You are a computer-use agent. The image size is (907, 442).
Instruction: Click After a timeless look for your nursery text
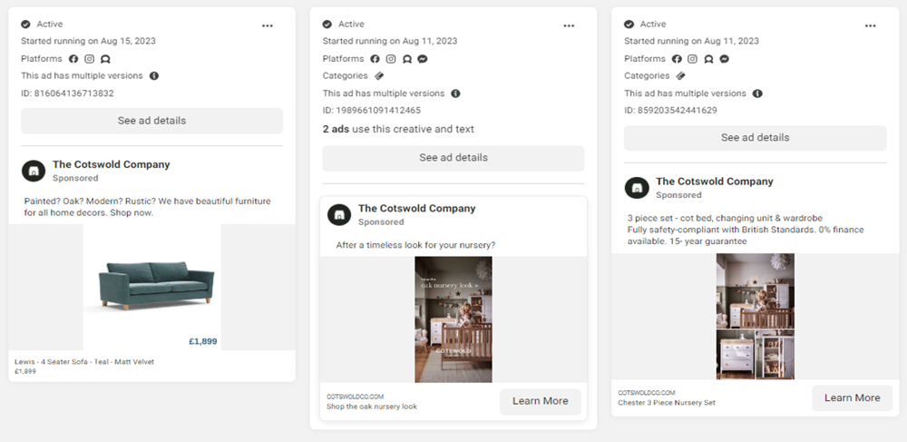(x=415, y=245)
